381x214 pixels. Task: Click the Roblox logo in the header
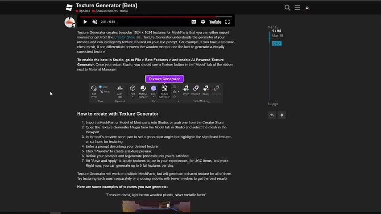(69, 8)
